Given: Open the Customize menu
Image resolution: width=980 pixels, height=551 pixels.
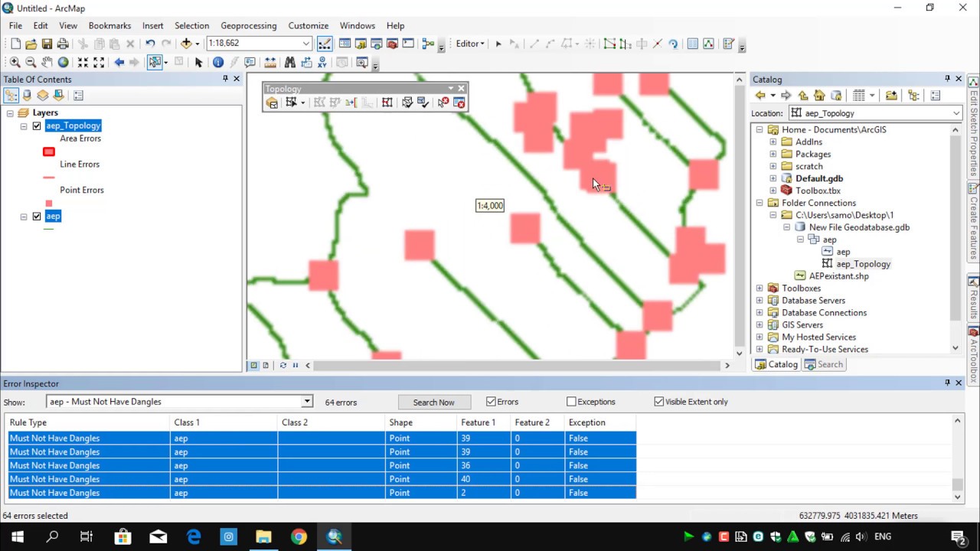Looking at the screenshot, I should pyautogui.click(x=308, y=25).
